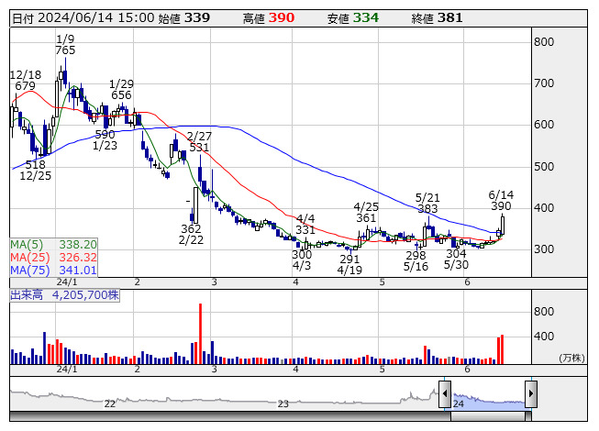Click the 出来高 4,205,700株 volume label
The image size is (599, 431).
(64, 295)
